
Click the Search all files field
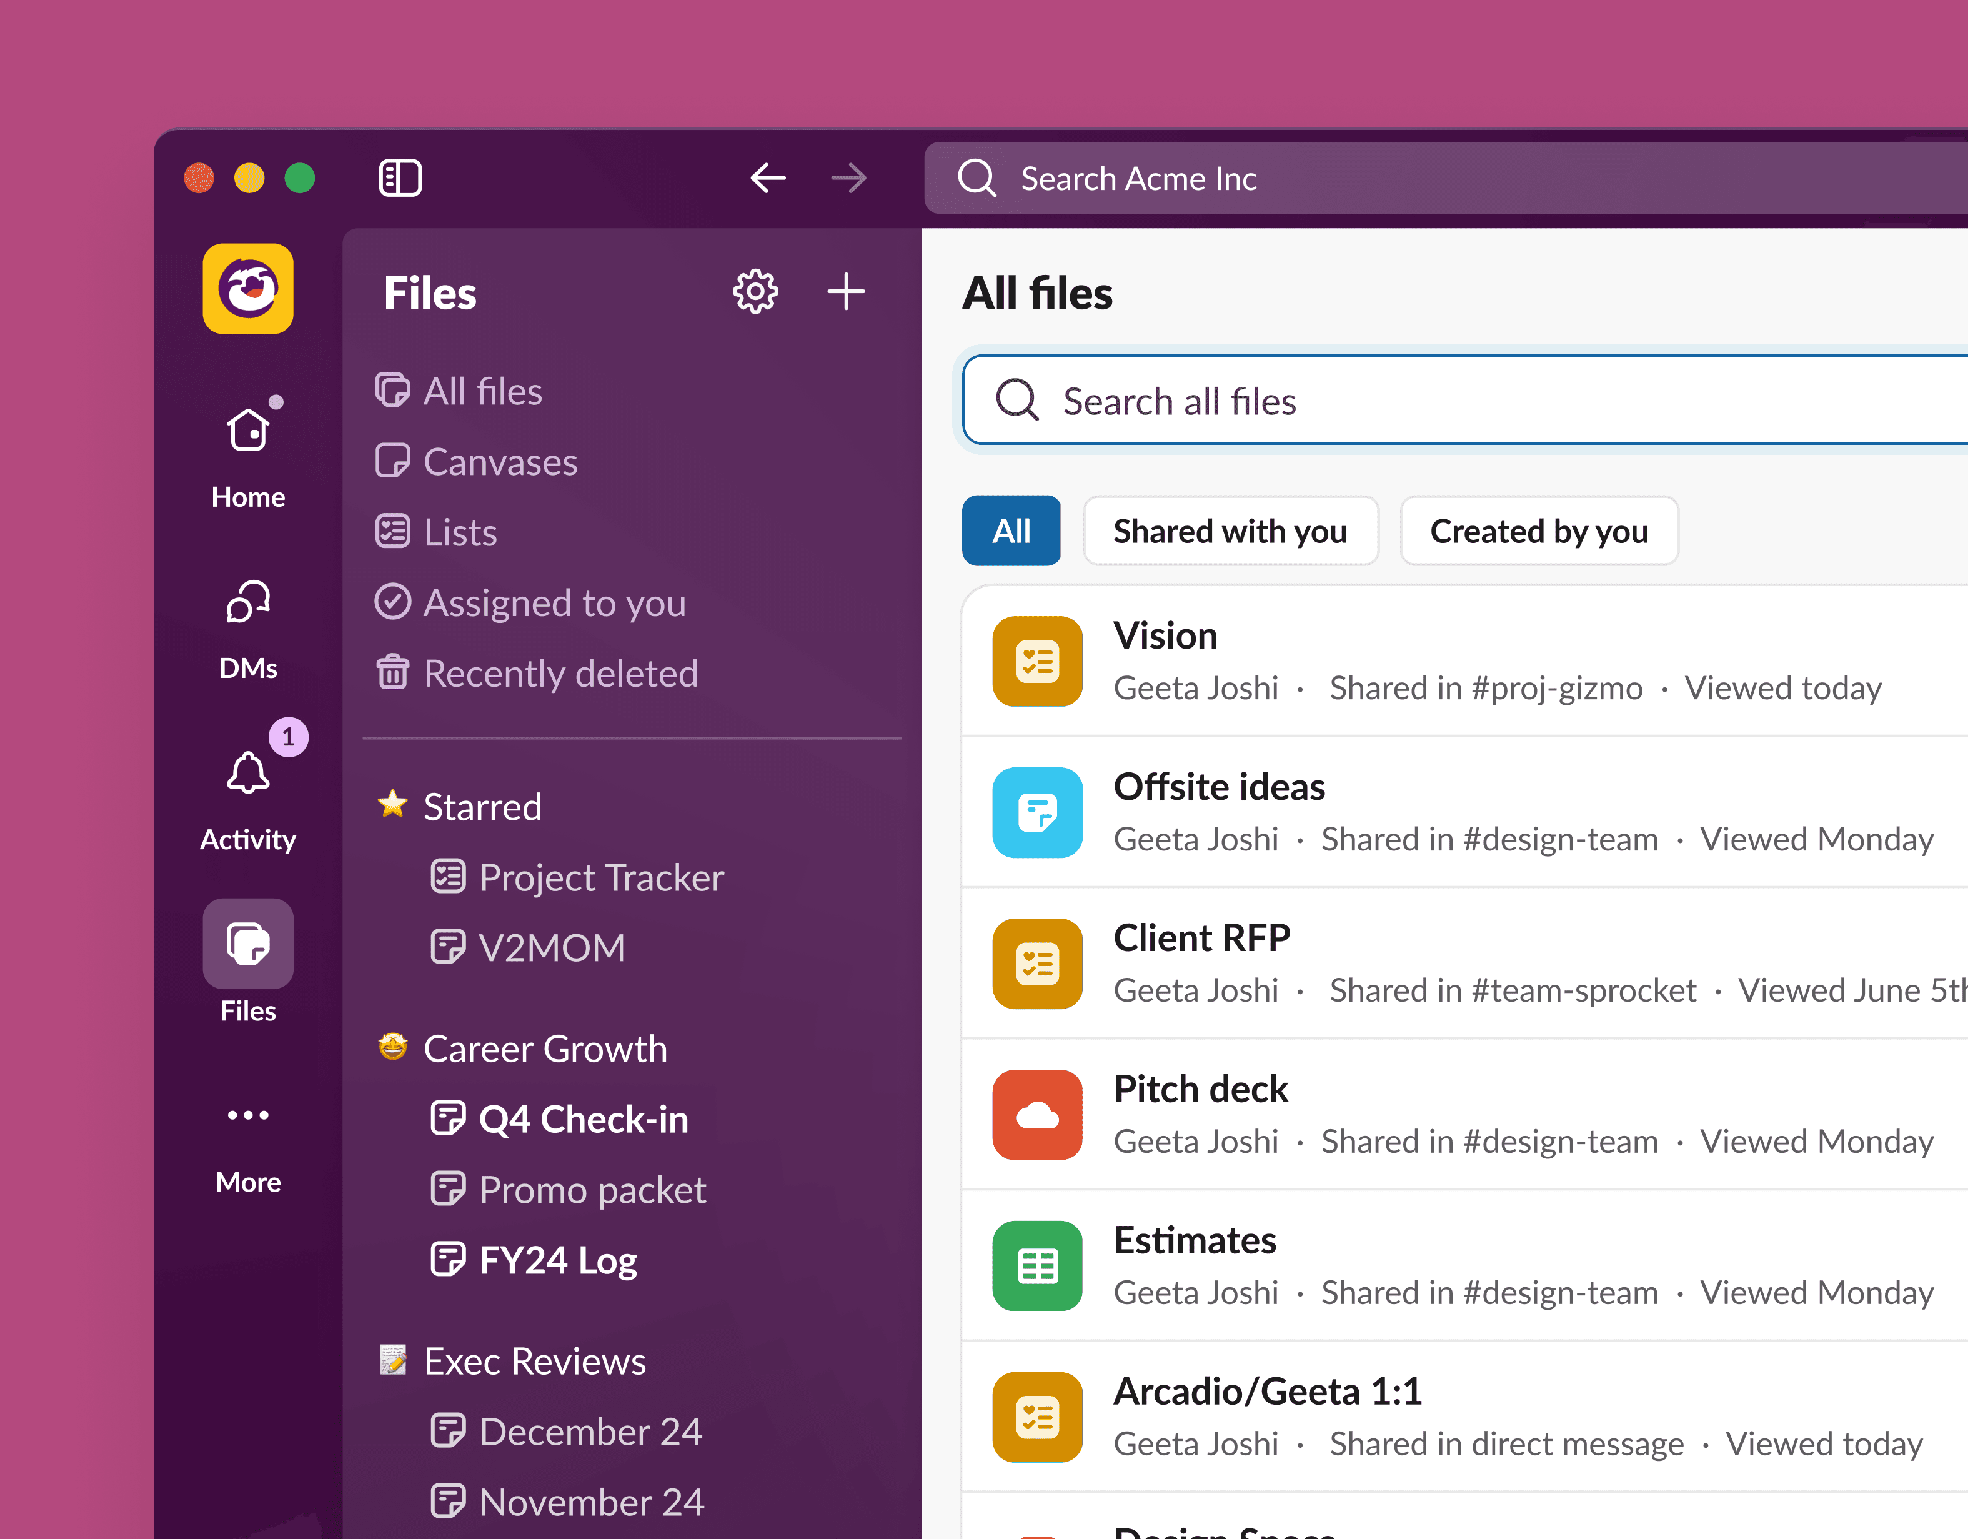pos(1442,401)
